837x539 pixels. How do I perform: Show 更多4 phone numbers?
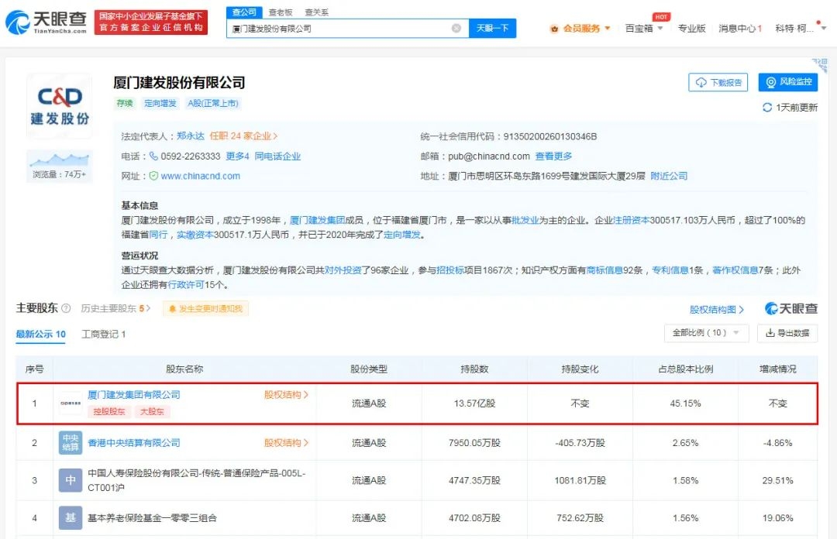point(238,156)
